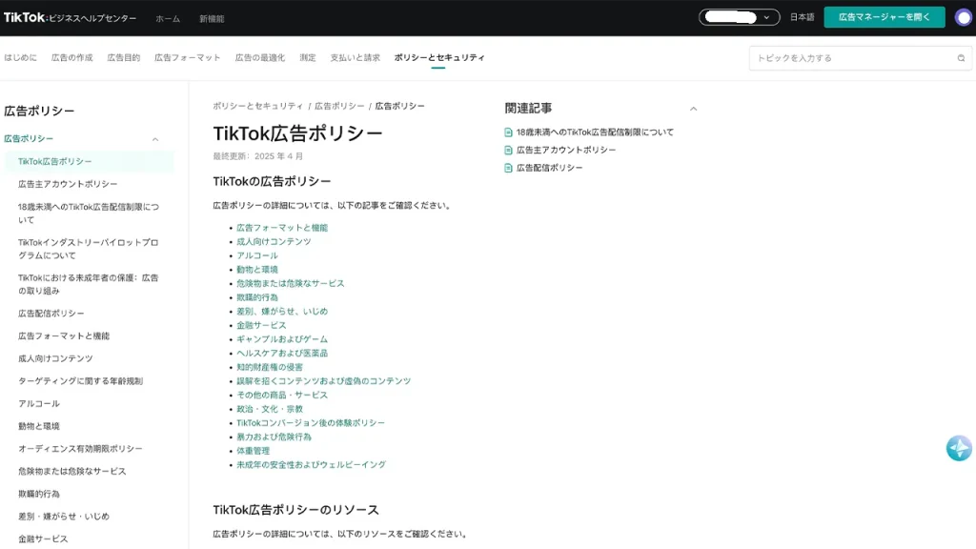Open 未成年の安全性およびウェルビーイング link
The height and width of the screenshot is (549, 976).
tap(312, 465)
